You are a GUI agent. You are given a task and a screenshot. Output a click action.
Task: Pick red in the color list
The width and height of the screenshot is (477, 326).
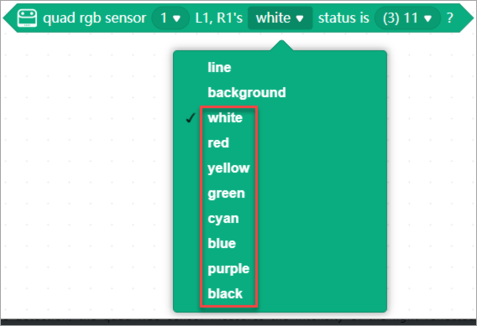(218, 143)
